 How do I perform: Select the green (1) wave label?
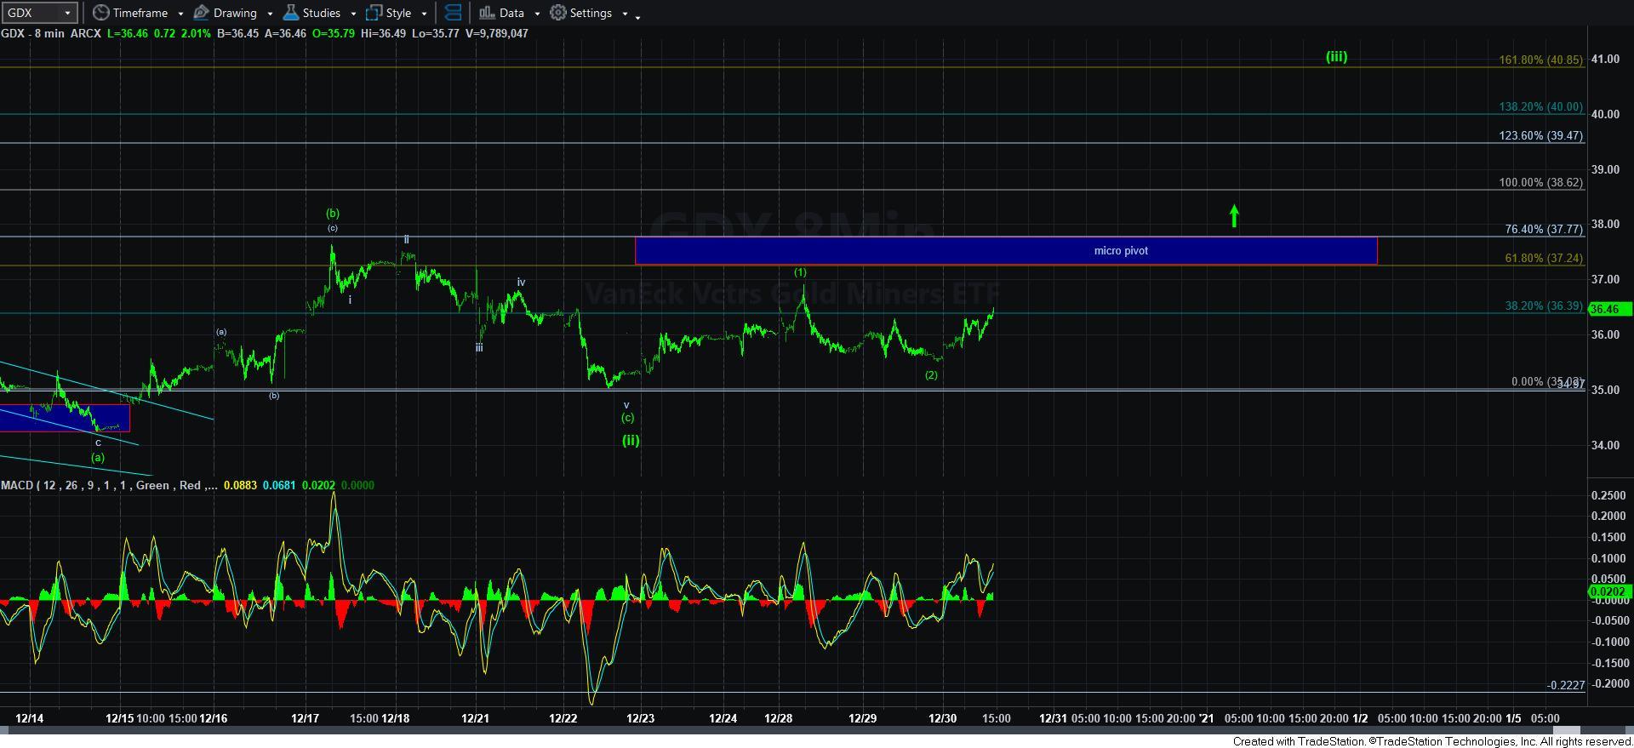800,272
